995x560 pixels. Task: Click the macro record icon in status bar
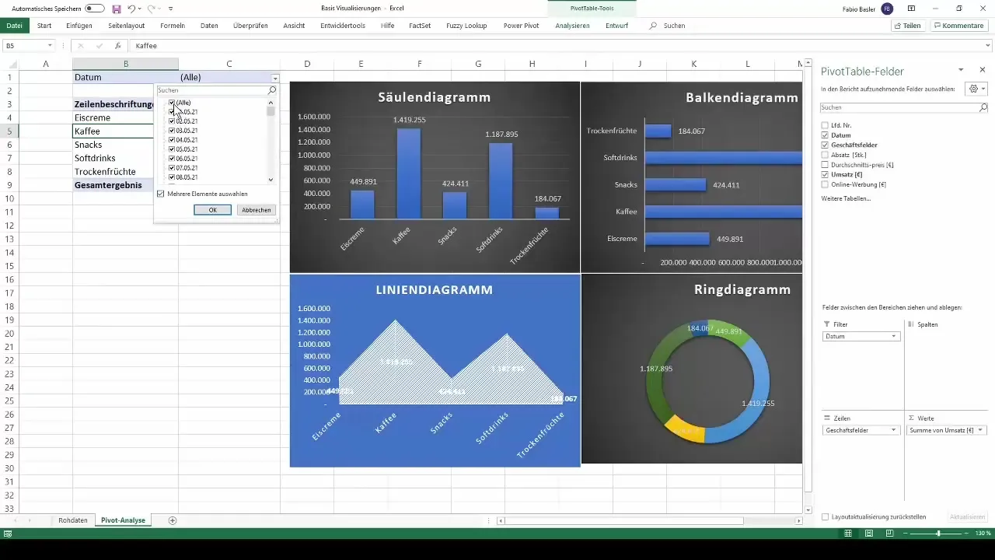[x=8, y=534]
